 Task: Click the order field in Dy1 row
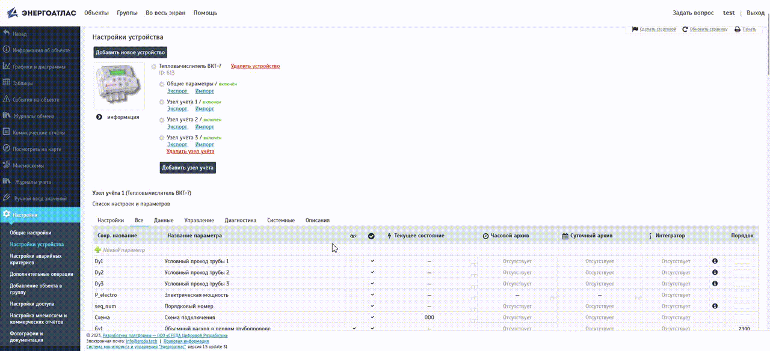(x=742, y=261)
